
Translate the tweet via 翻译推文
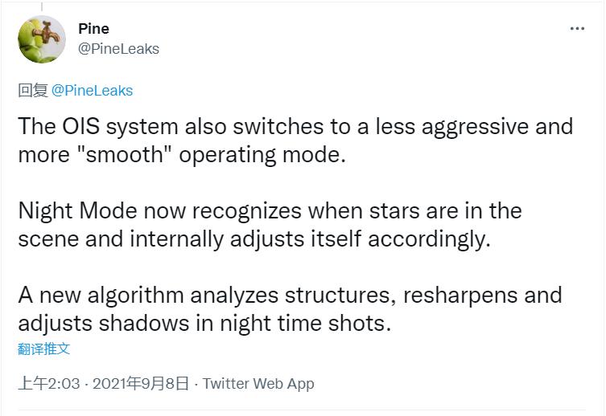[44, 349]
